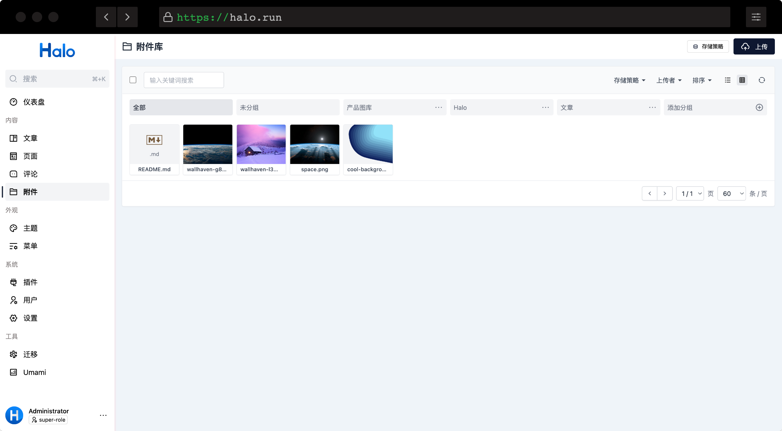Click the upload 上传 button

pyautogui.click(x=754, y=47)
